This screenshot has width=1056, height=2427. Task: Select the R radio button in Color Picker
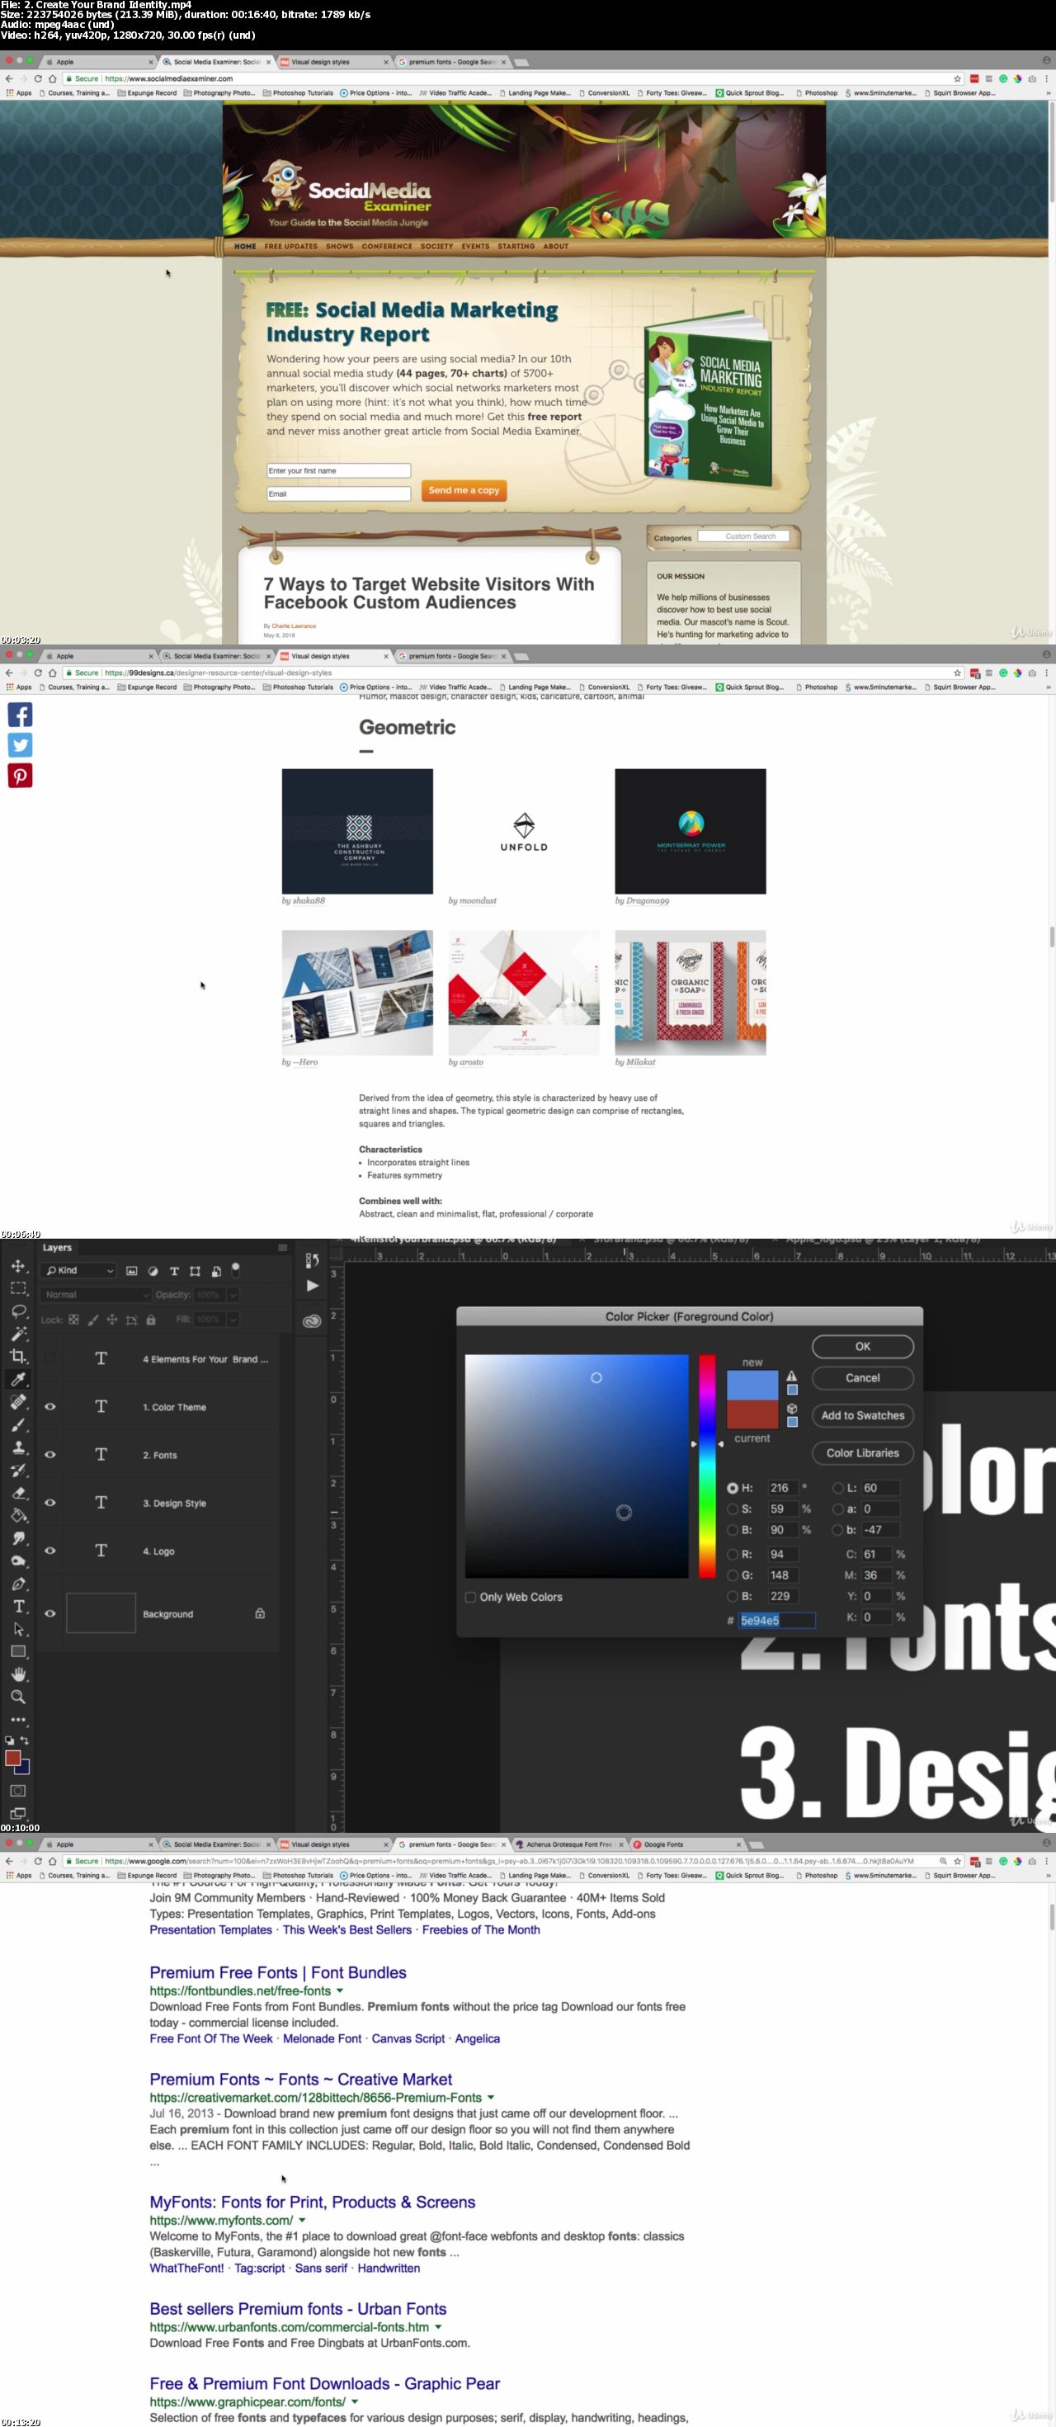click(x=732, y=1555)
